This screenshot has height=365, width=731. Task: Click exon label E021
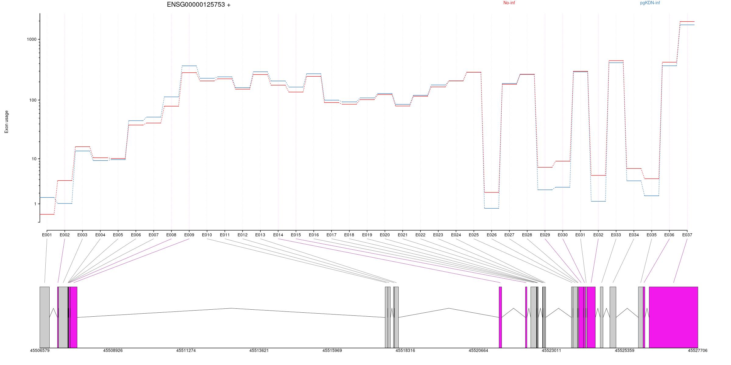coord(403,235)
